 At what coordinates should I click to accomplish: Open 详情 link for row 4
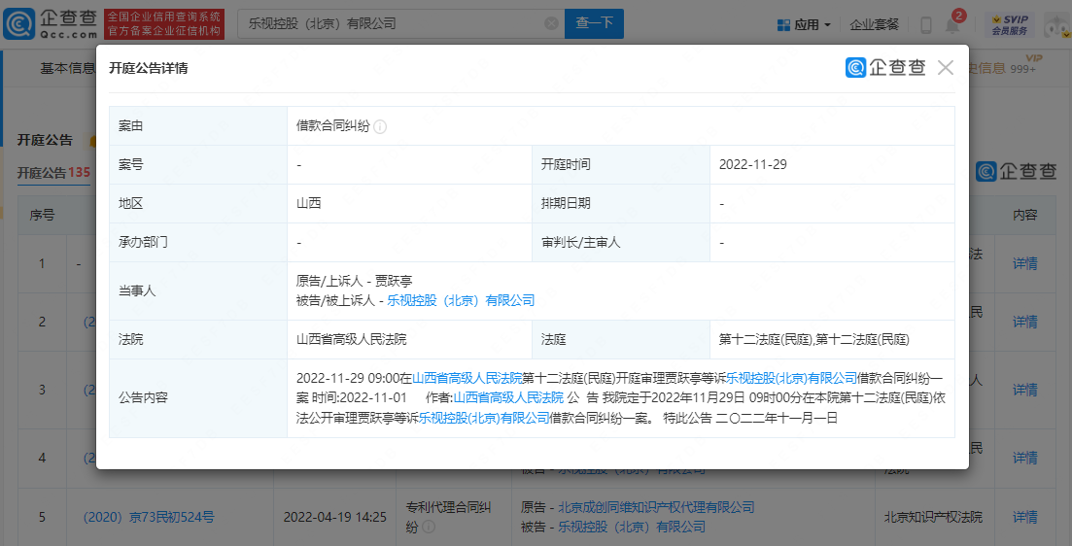click(x=1024, y=458)
